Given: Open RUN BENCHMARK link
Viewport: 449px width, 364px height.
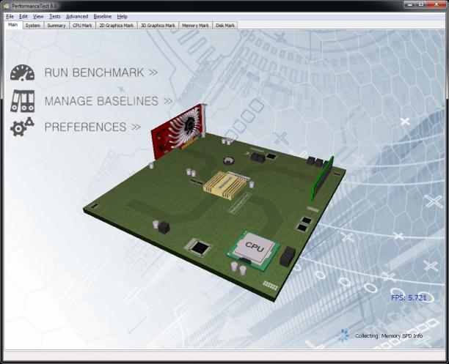Looking at the screenshot, I should 101,73.
